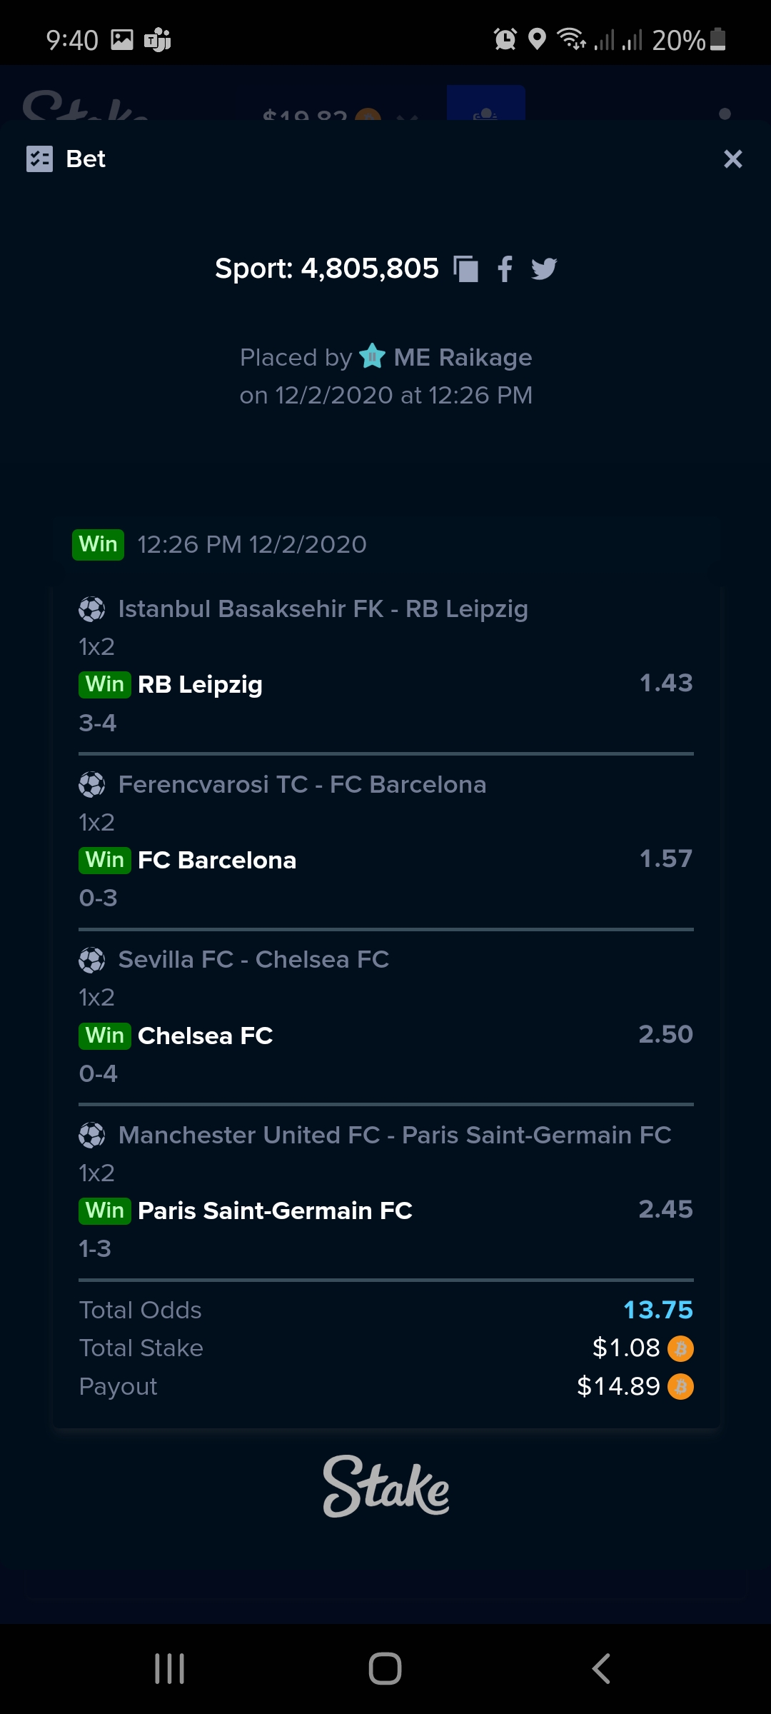Share the bet on Twitter

tap(544, 269)
